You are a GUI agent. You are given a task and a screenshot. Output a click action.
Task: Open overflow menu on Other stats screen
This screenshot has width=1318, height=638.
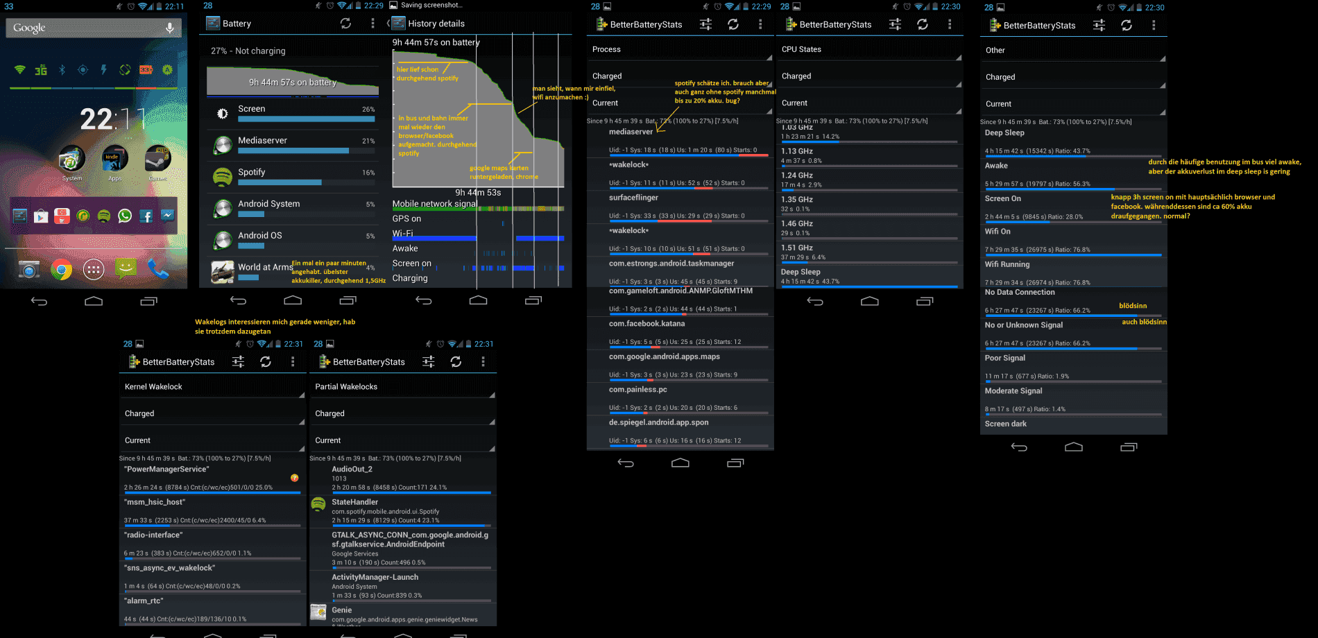pyautogui.click(x=1154, y=25)
